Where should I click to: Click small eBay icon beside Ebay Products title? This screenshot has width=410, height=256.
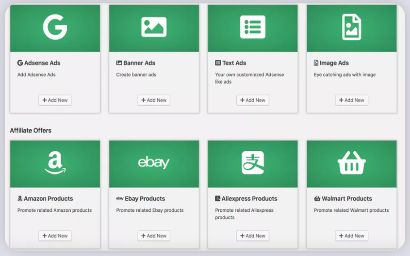[120, 198]
